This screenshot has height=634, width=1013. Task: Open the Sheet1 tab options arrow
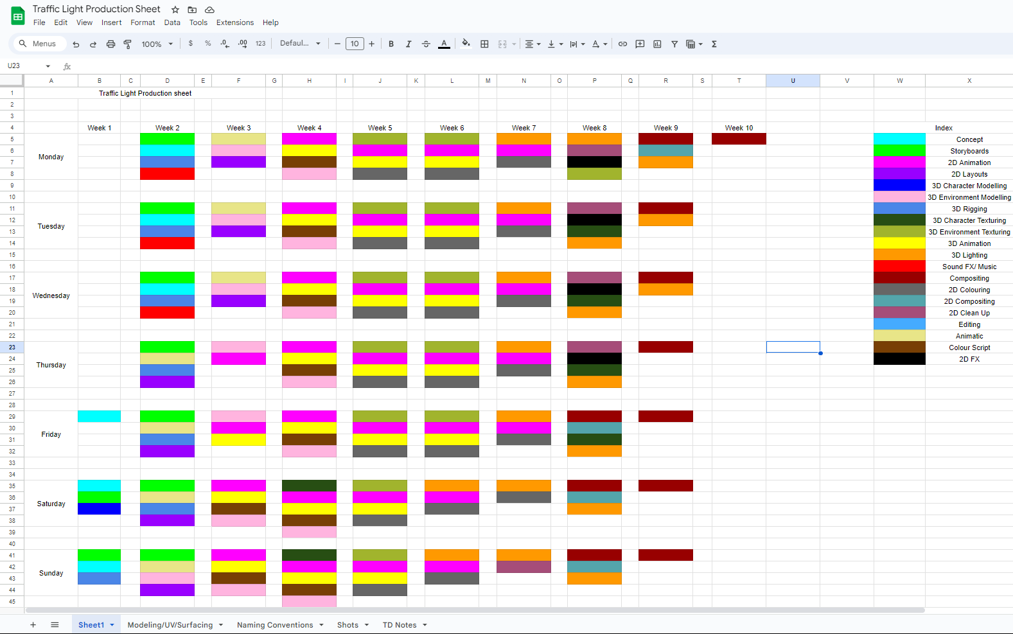click(x=112, y=625)
